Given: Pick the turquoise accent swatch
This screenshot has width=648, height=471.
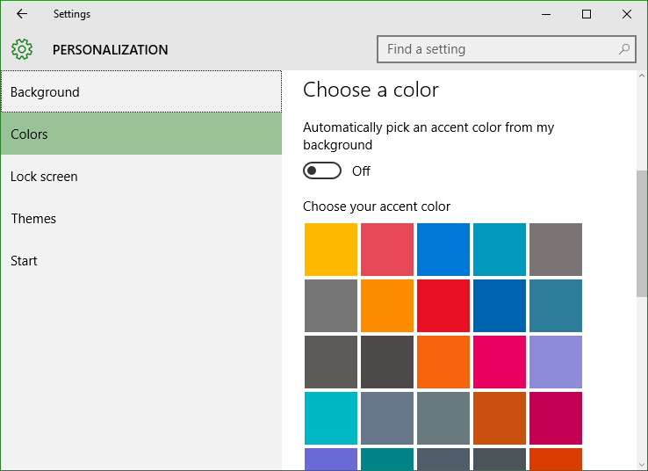Looking at the screenshot, I should click(x=331, y=418).
